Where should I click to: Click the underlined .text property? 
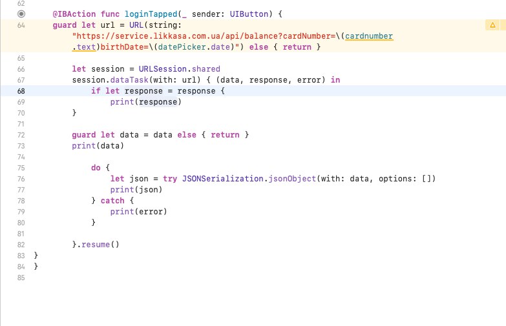84,47
